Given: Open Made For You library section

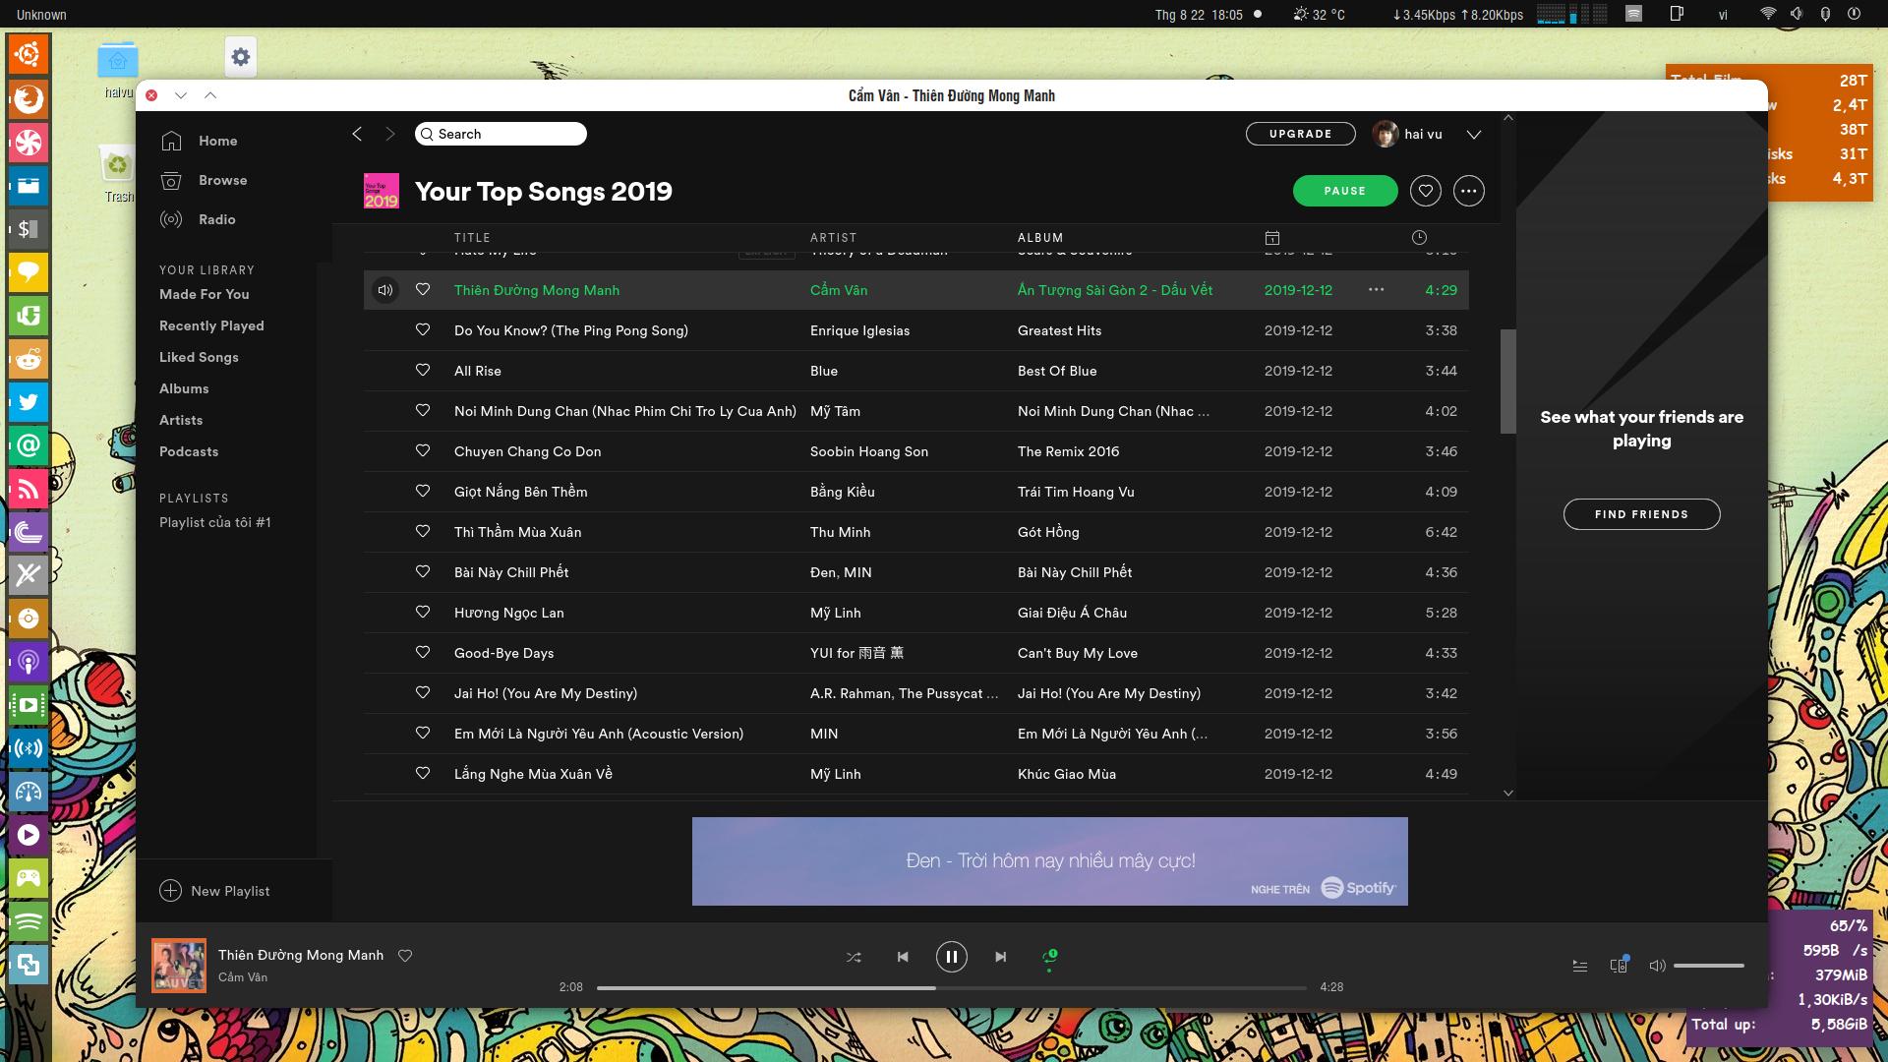Looking at the screenshot, I should click(x=205, y=294).
